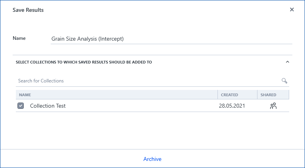Close the Save Results dialog

point(292,10)
